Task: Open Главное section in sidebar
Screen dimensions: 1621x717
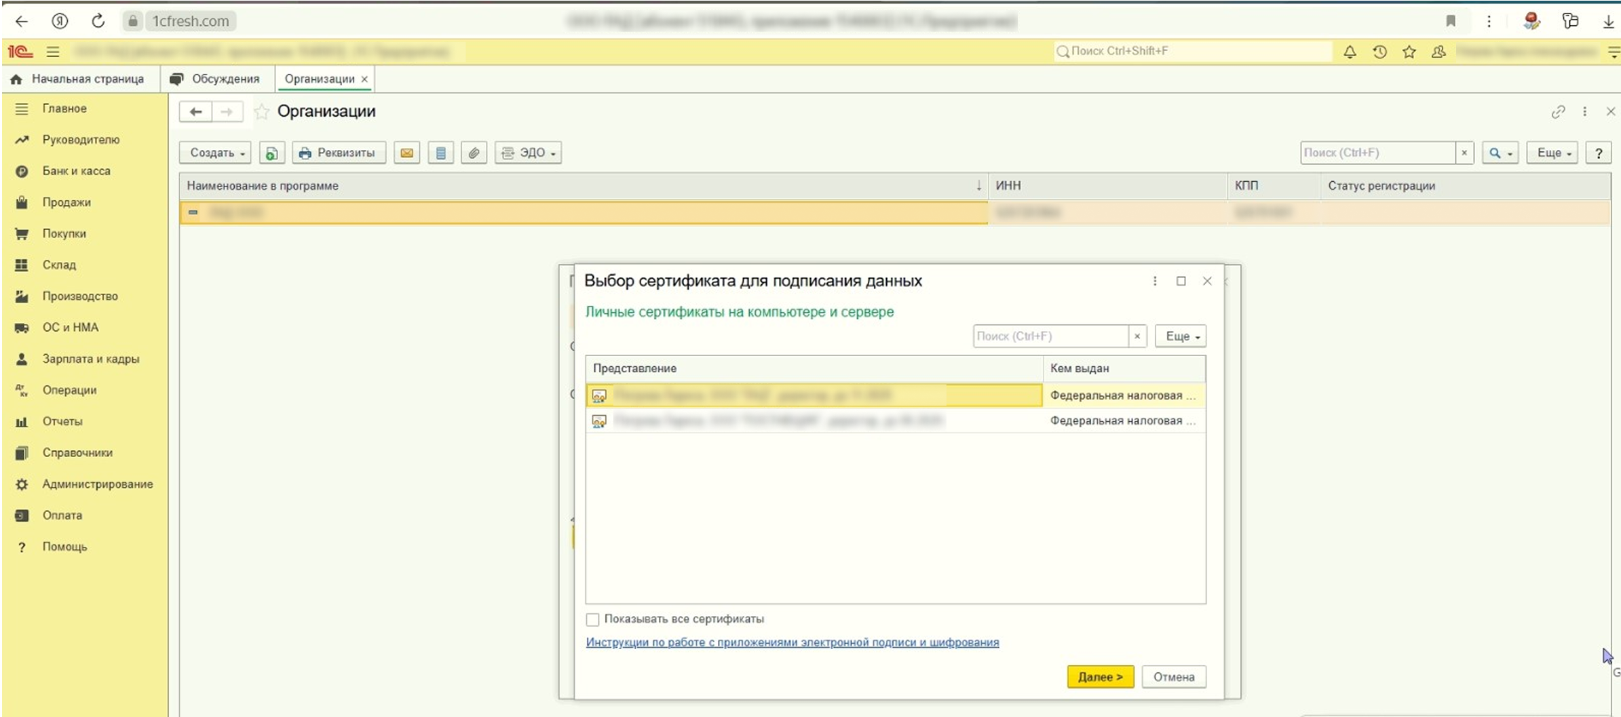Action: pos(64,109)
